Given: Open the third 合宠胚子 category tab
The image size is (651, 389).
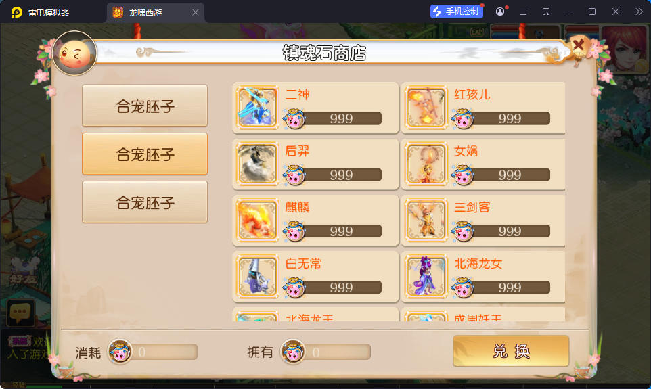Looking at the screenshot, I should (x=145, y=202).
